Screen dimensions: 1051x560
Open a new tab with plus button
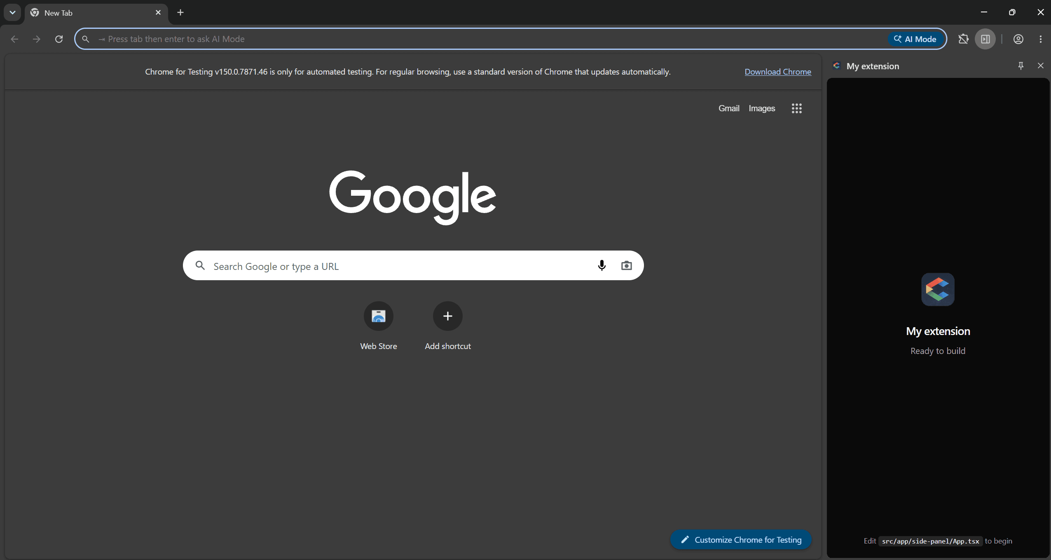(180, 12)
